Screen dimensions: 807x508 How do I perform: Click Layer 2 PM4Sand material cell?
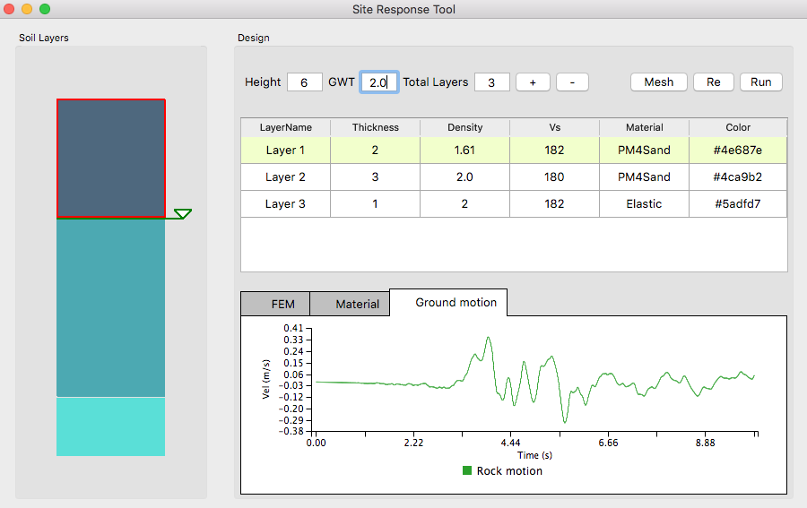644,177
